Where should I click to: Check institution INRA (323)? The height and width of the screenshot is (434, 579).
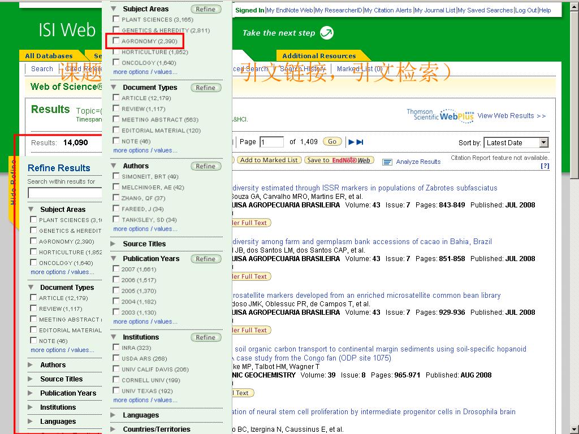[116, 348]
